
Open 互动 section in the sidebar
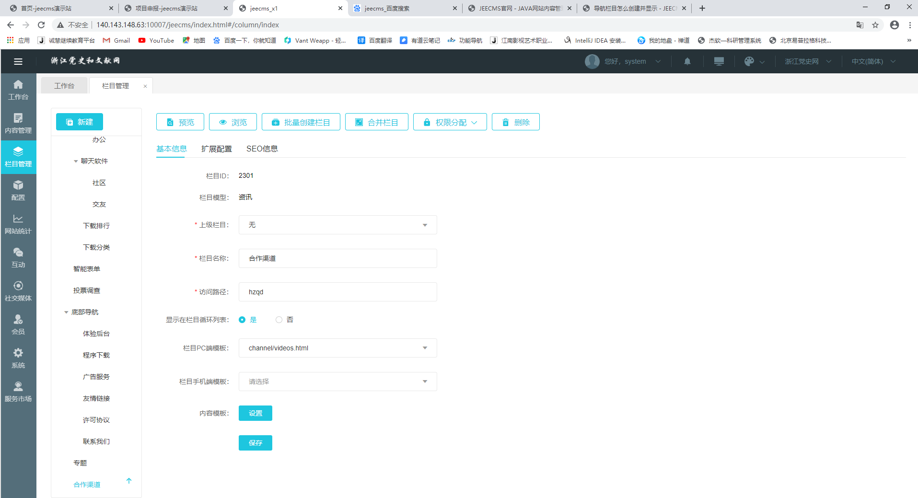click(x=18, y=258)
